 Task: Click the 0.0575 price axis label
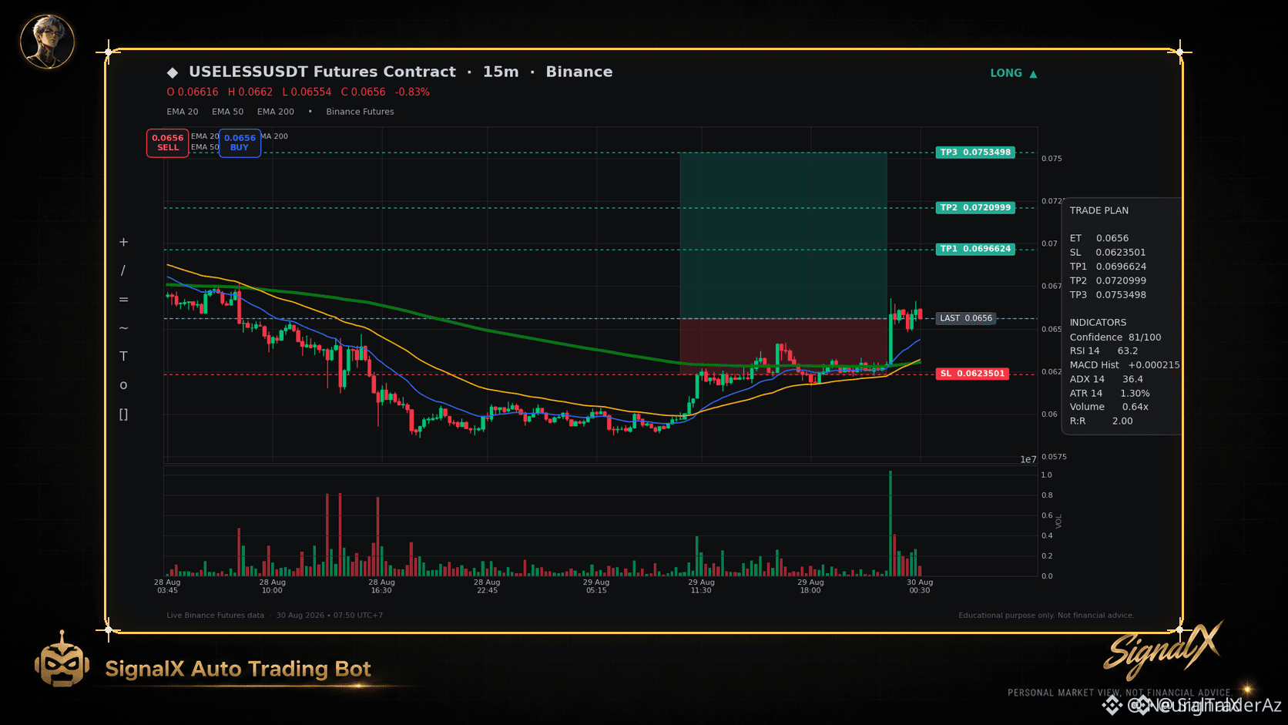click(1054, 457)
